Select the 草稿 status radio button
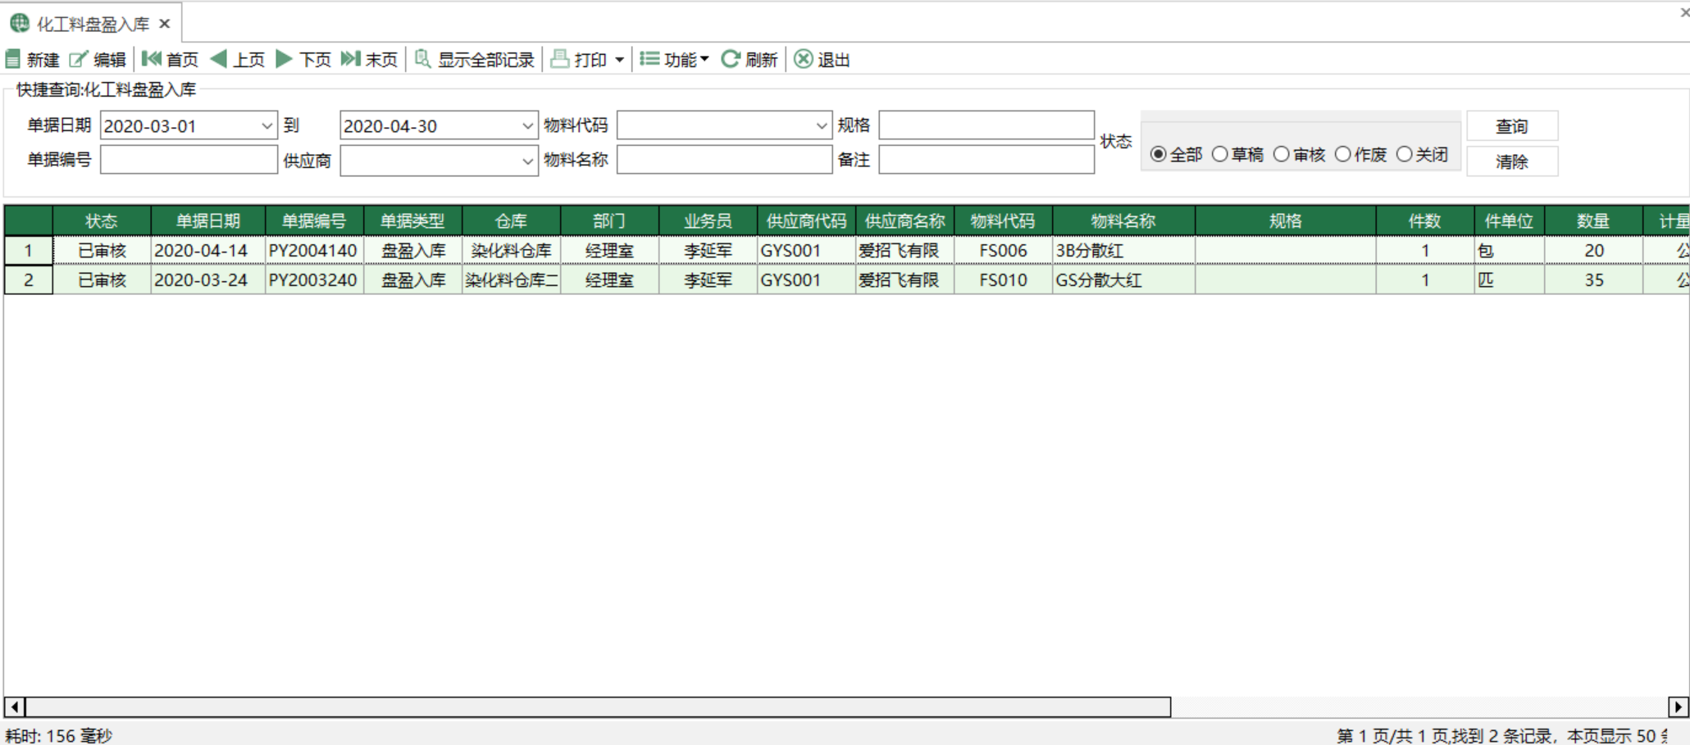 [x=1219, y=154]
